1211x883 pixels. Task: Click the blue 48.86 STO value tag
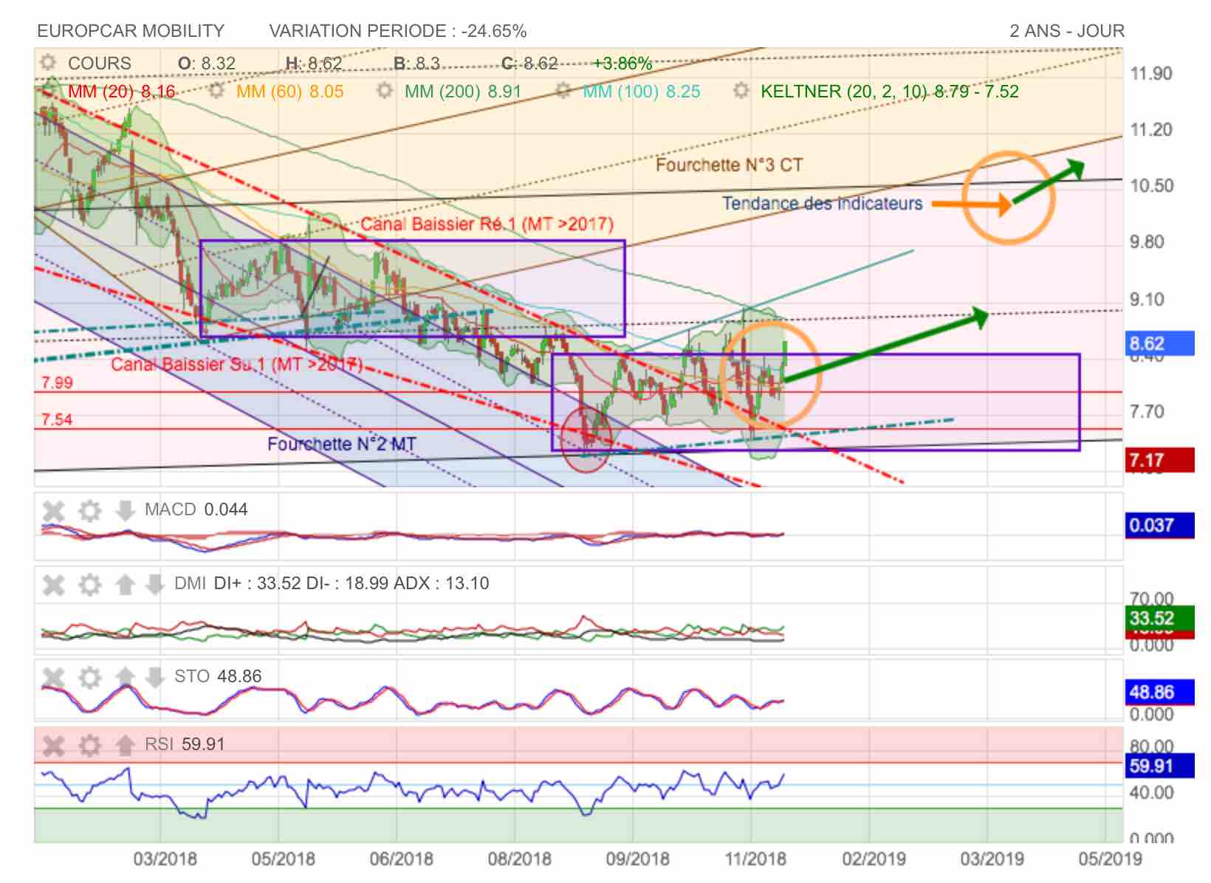pos(1160,693)
